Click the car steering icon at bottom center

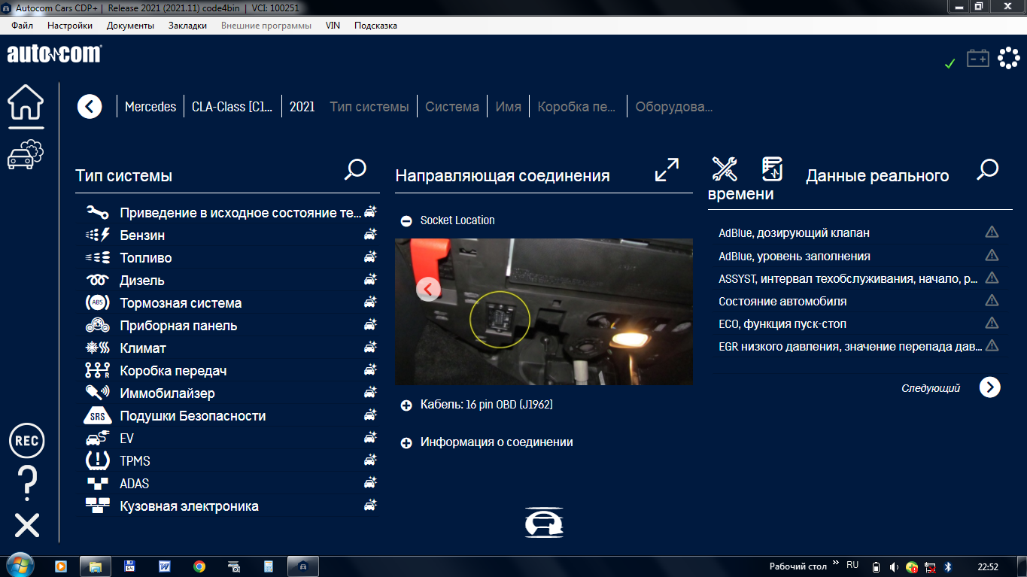pyautogui.click(x=544, y=524)
